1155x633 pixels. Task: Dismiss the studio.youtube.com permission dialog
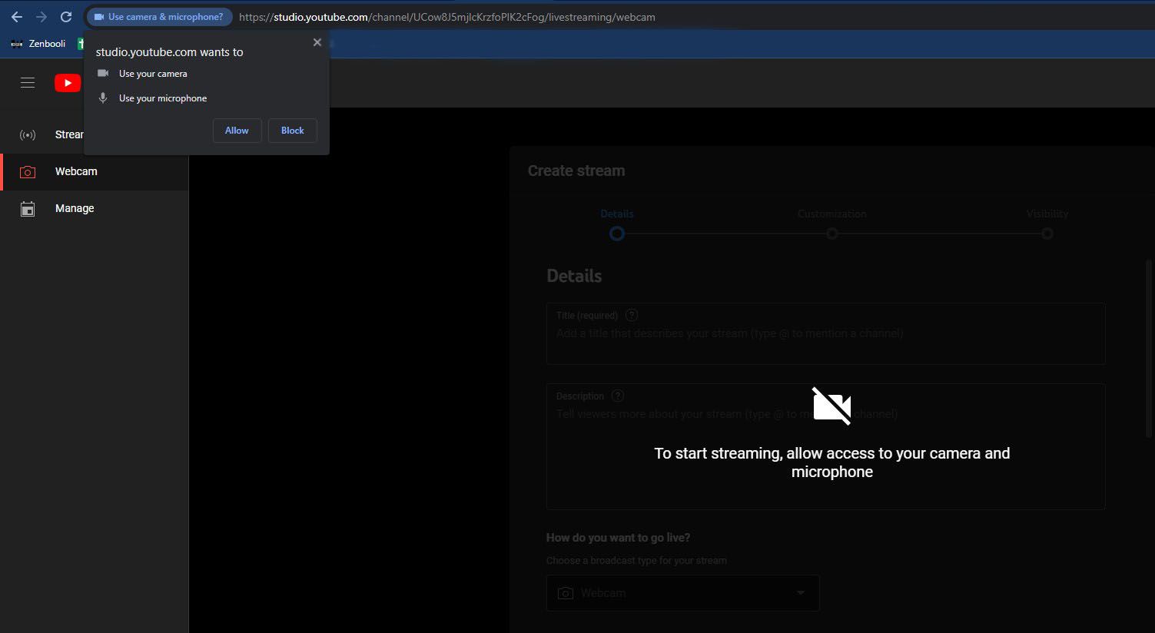(317, 42)
